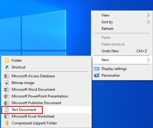Select the greyed Paste shortcut entry
The width and height of the screenshot is (153, 128).
[x=122, y=44]
